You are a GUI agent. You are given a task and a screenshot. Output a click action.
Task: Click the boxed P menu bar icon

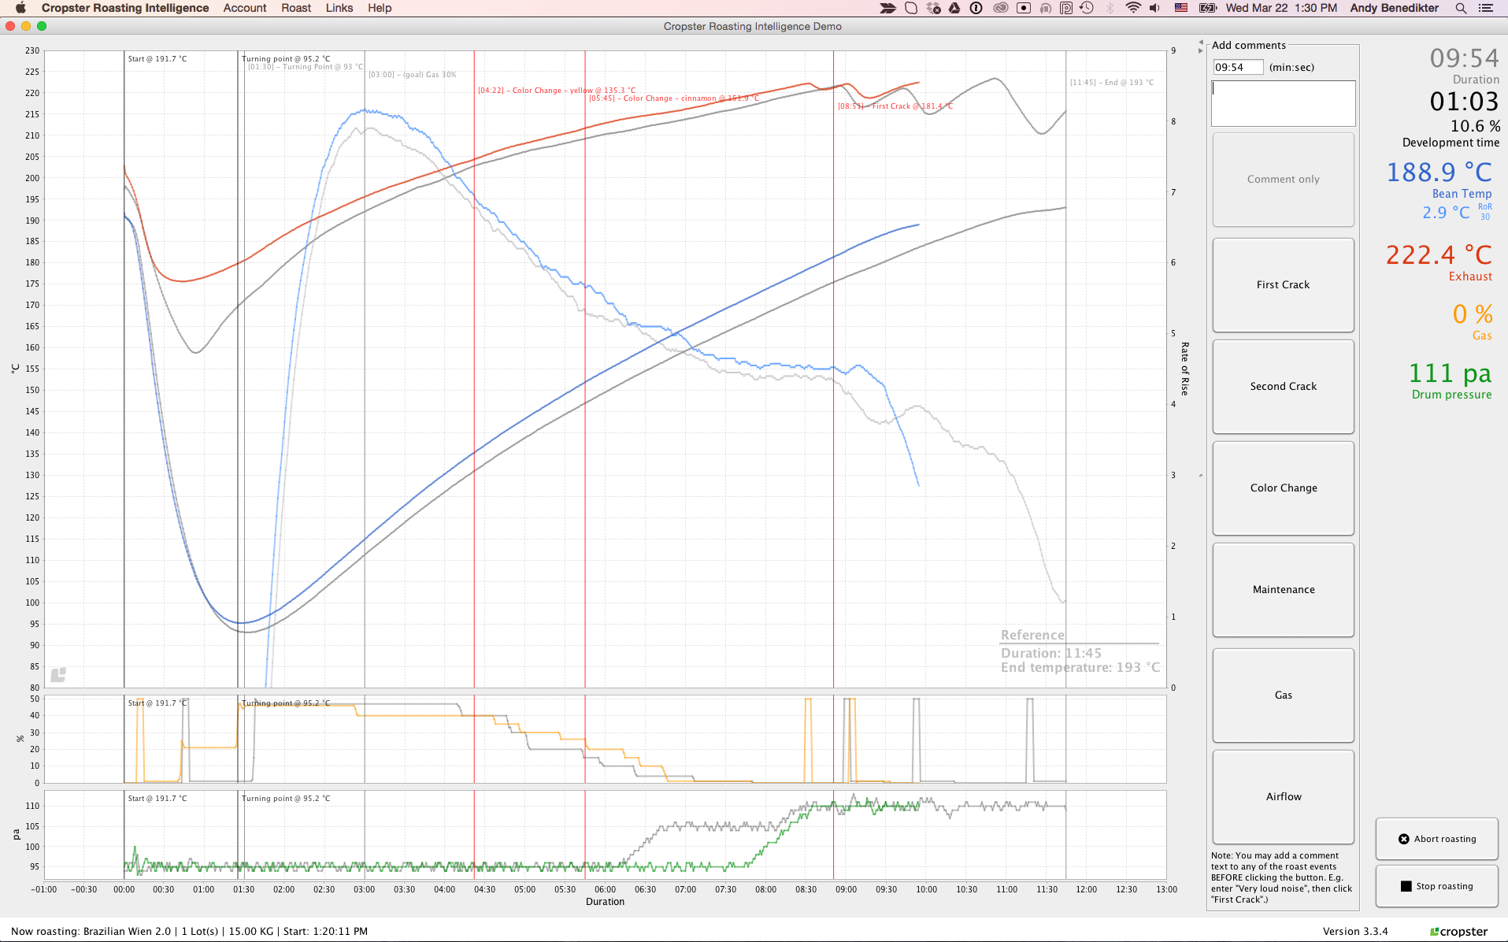(1066, 8)
